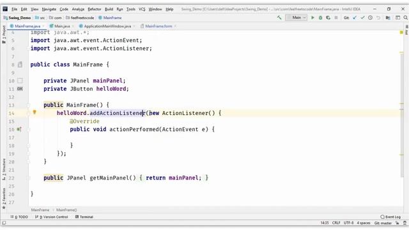The height and width of the screenshot is (230, 409).
Task: Start debugging with the bug icon
Action: (320, 18)
